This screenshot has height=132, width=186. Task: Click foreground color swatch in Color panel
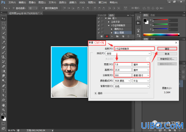pos(145,21)
